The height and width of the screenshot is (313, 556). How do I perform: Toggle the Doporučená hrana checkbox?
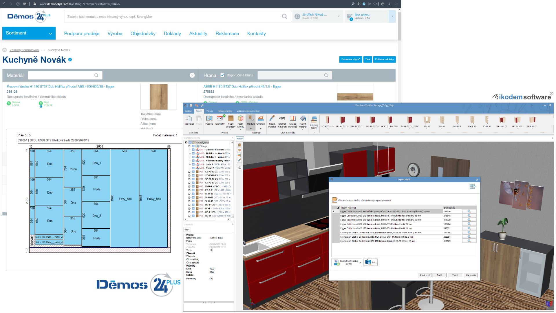tap(222, 75)
